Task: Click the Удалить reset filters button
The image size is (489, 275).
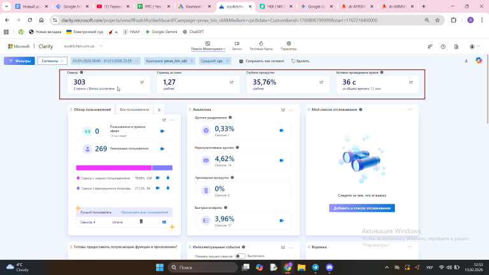Action: click(301, 61)
